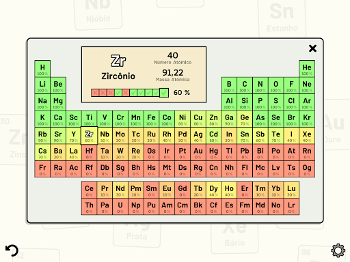Select the Helium (He) cell

[307, 69]
